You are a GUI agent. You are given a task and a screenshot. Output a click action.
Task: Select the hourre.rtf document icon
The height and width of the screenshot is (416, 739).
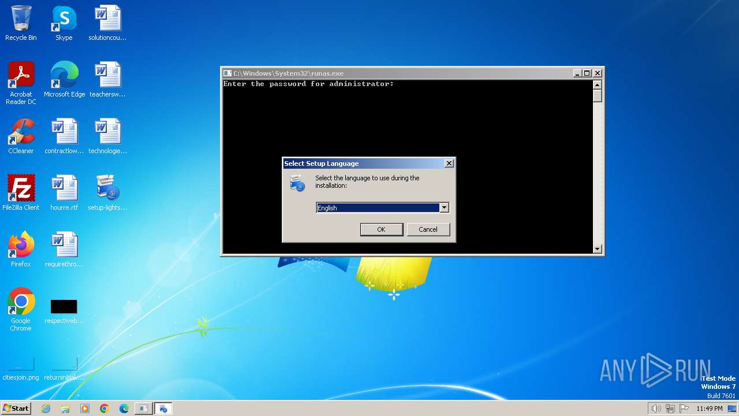[64, 193]
